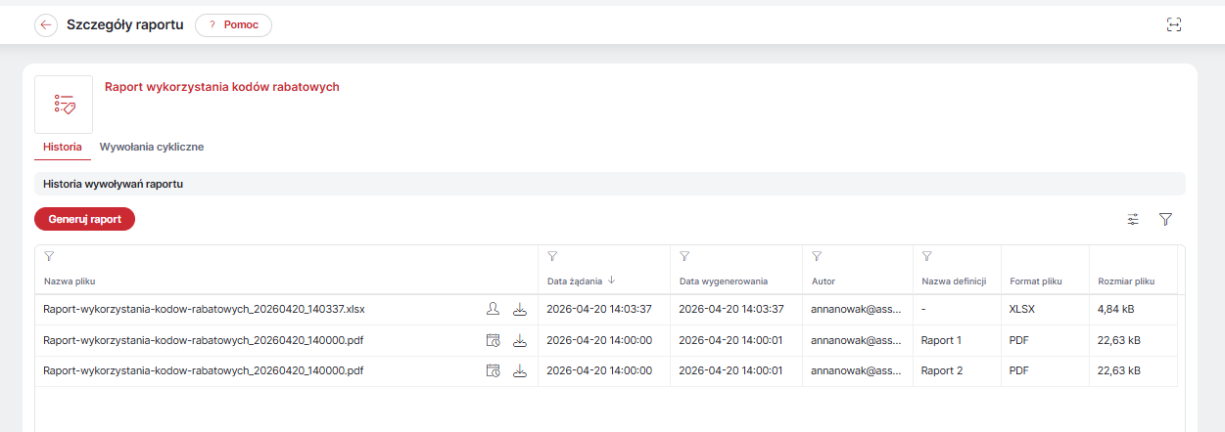This screenshot has height=432, width=1225.
Task: Switch to the Historia tab
Action: (x=63, y=147)
